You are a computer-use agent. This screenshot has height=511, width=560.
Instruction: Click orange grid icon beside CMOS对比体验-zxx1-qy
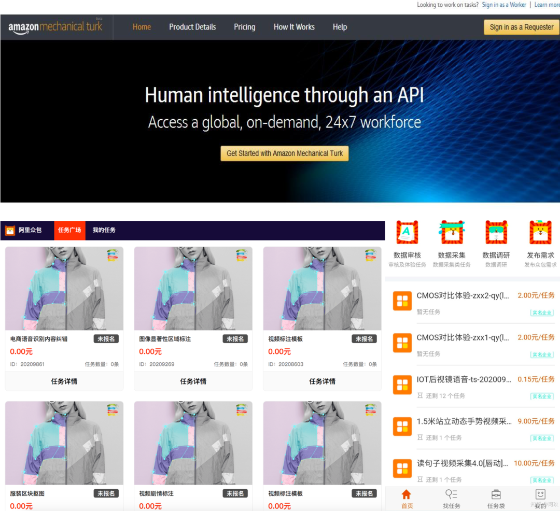[402, 343]
